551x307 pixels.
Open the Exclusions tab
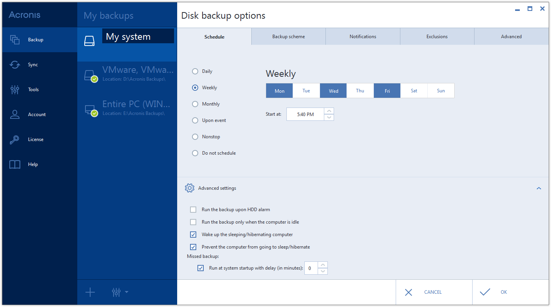click(x=437, y=36)
